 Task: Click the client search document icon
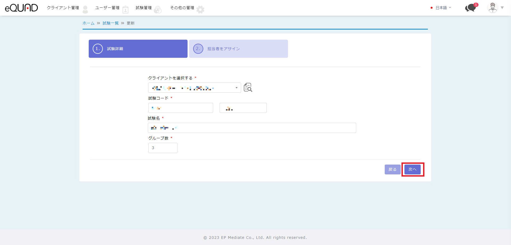coord(248,87)
